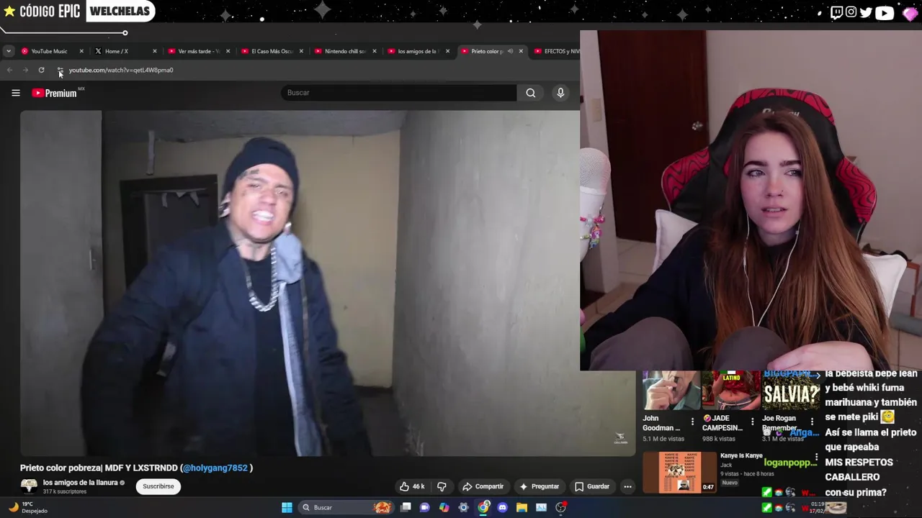Click the YouTube icon in top overlay
This screenshot has width=922, height=518.
coord(885,12)
